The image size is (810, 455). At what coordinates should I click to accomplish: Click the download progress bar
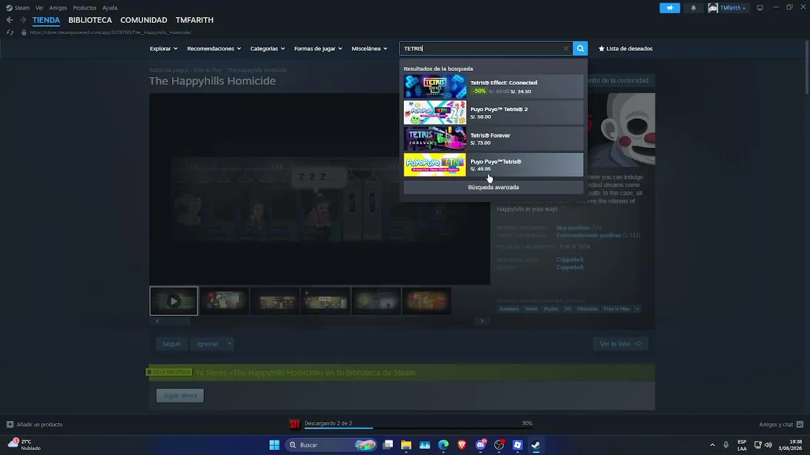(418, 428)
